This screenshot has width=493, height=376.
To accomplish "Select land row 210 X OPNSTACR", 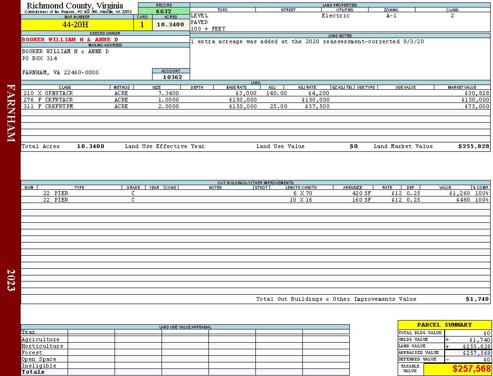I will click(x=255, y=93).
